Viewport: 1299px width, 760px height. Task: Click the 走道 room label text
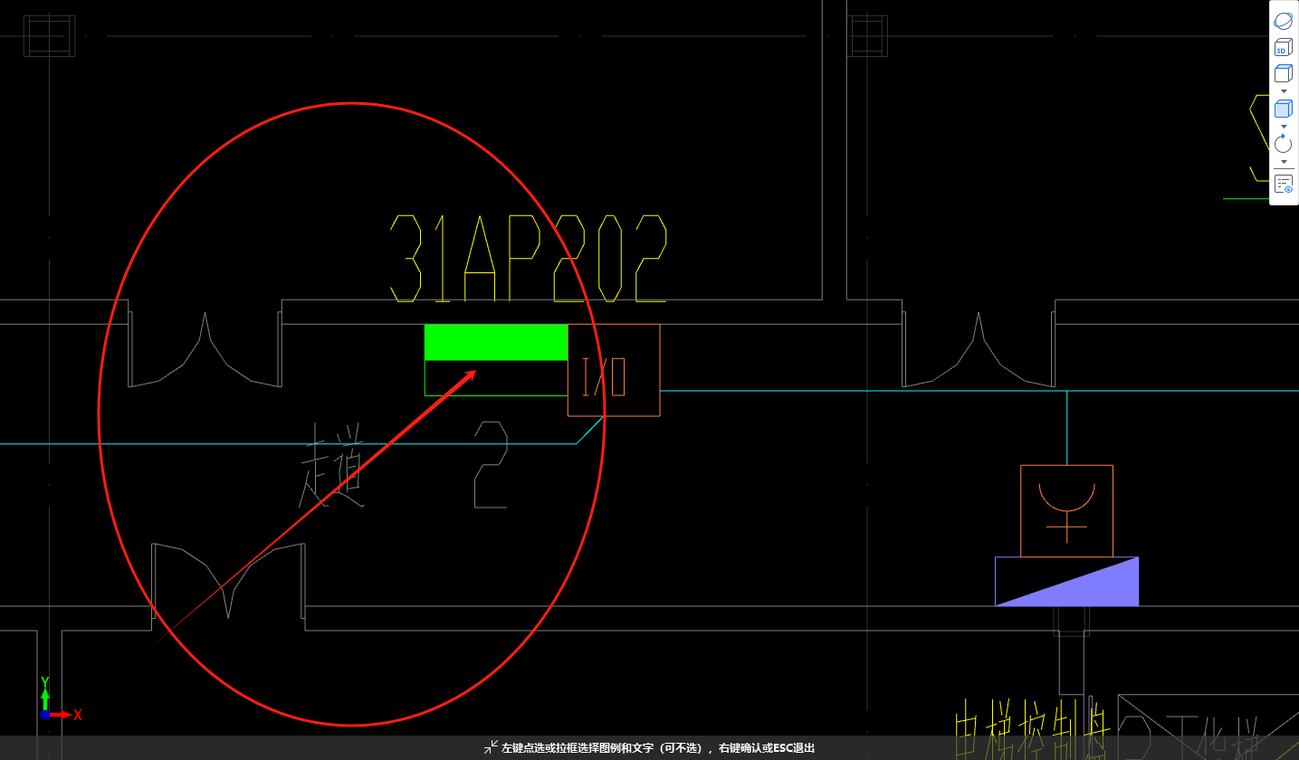[333, 465]
